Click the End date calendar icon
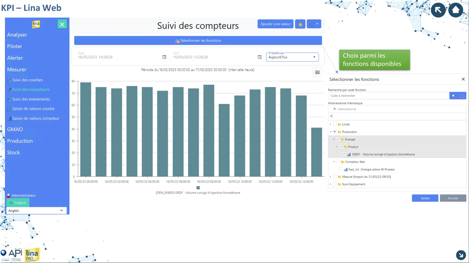Screen dimensions: 469x263 click(x=260, y=57)
